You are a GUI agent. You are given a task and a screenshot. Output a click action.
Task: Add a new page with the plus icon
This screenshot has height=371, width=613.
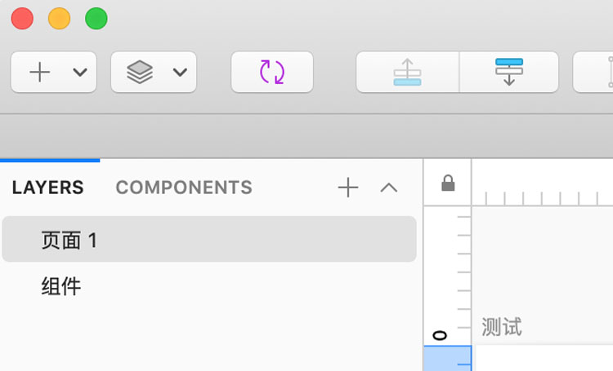point(348,188)
